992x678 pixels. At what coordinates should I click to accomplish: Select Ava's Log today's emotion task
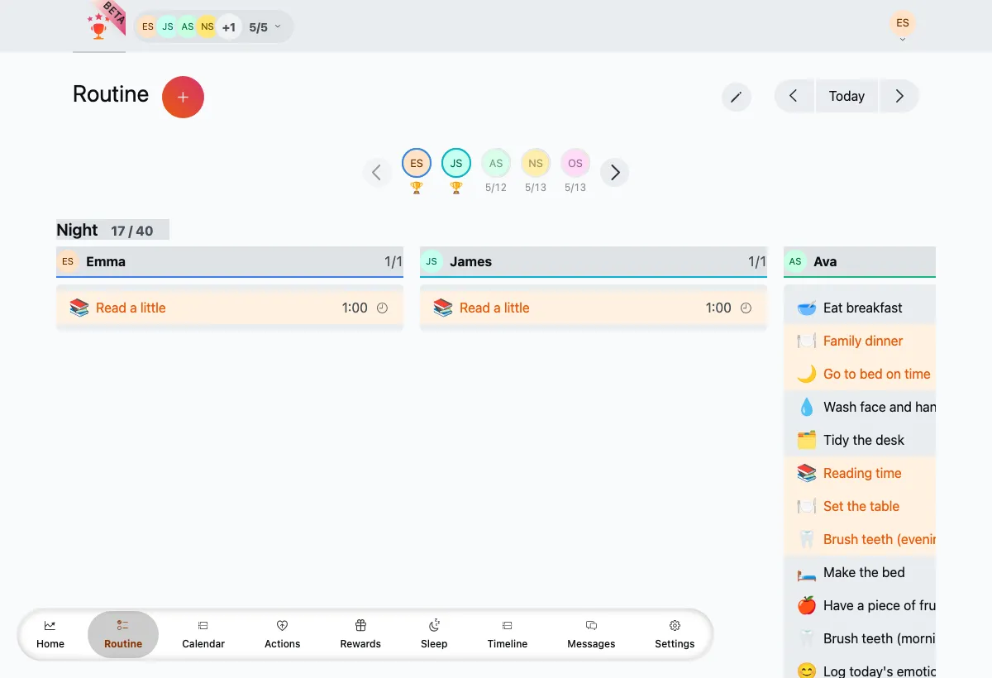860,667
